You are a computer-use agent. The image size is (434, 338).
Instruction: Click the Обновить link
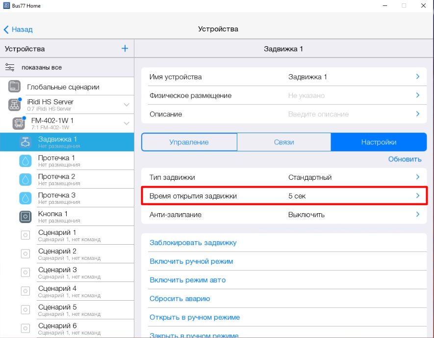pyautogui.click(x=405, y=159)
